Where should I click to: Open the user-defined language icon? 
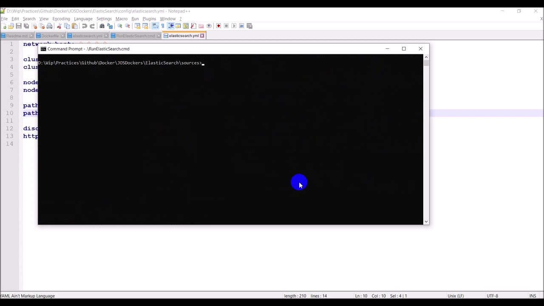pyautogui.click(x=178, y=26)
